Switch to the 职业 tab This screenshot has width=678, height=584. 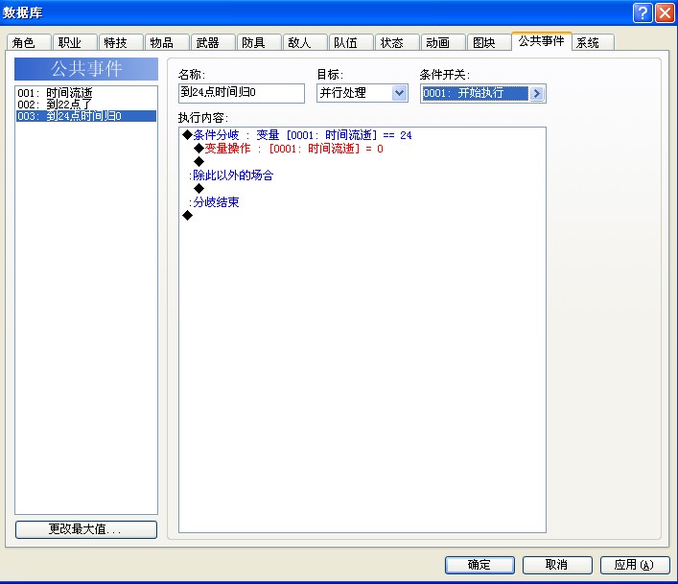pyautogui.click(x=75, y=42)
